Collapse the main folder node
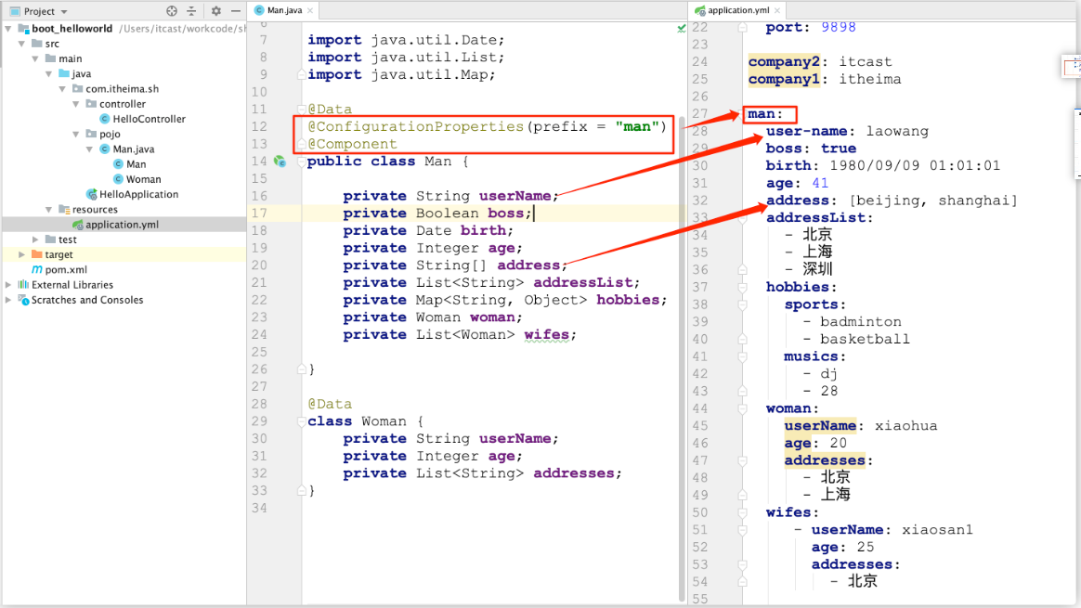 click(35, 58)
